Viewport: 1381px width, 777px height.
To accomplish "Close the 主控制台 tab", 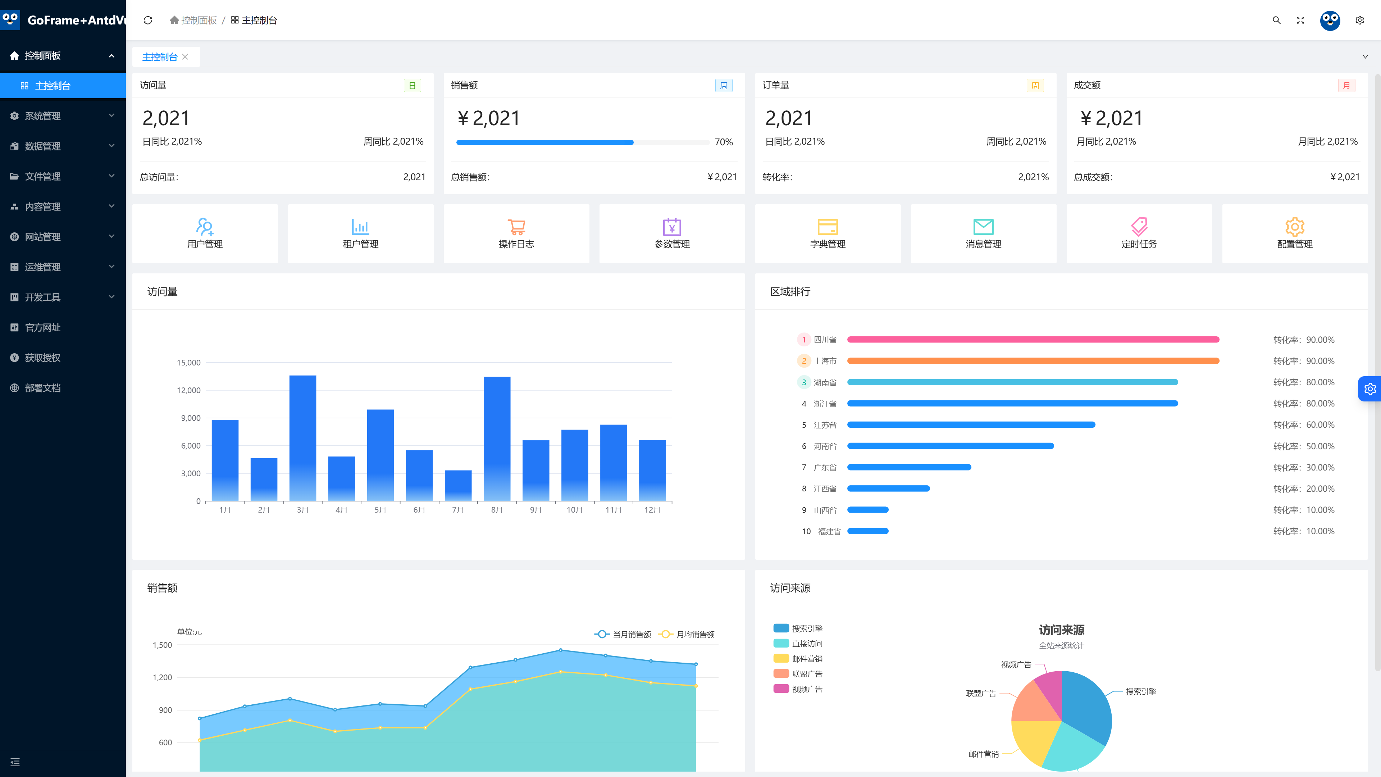I will (x=185, y=57).
